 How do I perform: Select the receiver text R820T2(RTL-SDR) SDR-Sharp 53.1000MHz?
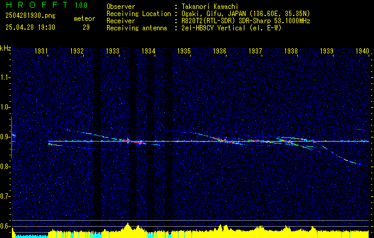coord(246,21)
